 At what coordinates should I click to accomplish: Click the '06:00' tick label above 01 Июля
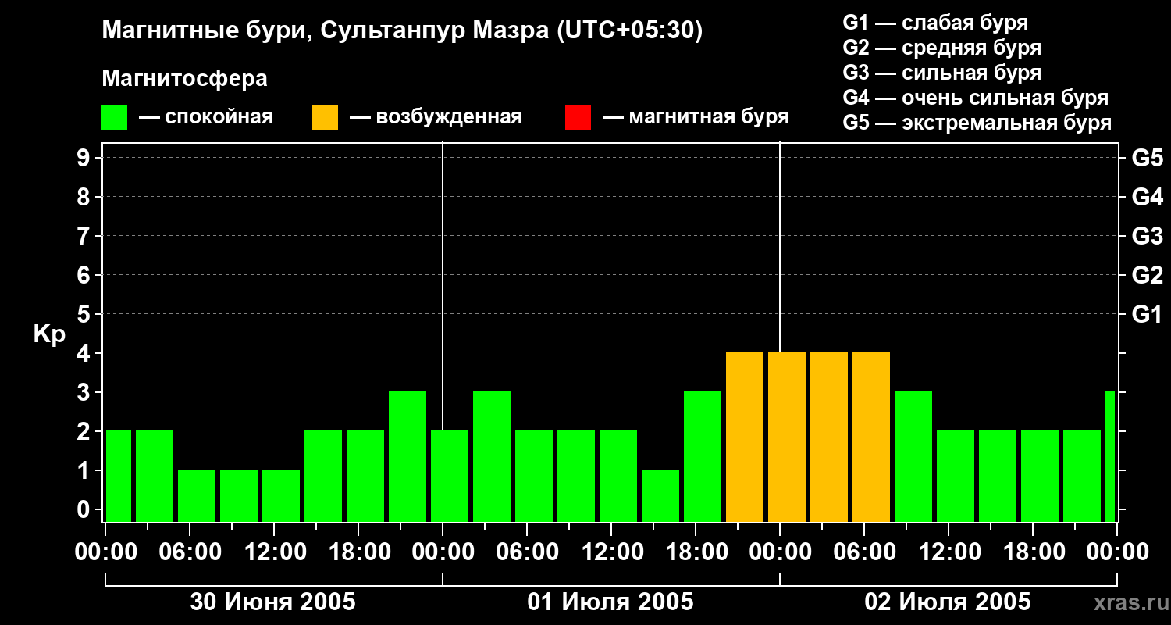click(x=527, y=552)
